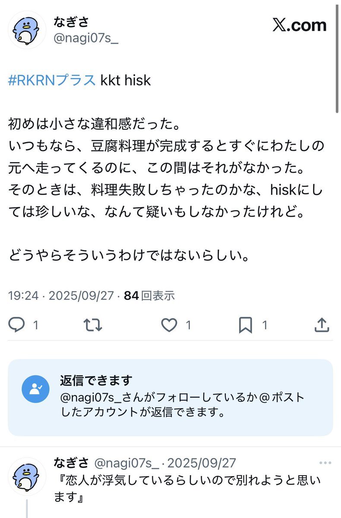Image resolution: width=341 pixels, height=518 pixels.
Task: Open the three-dot menu on the reply
Action: 325,464
